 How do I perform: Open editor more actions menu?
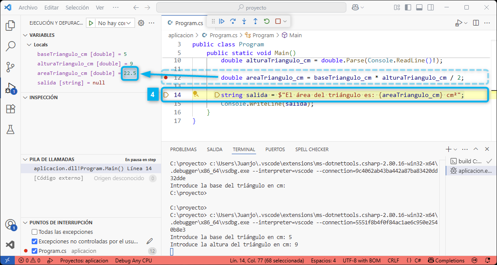pyautogui.click(x=487, y=23)
